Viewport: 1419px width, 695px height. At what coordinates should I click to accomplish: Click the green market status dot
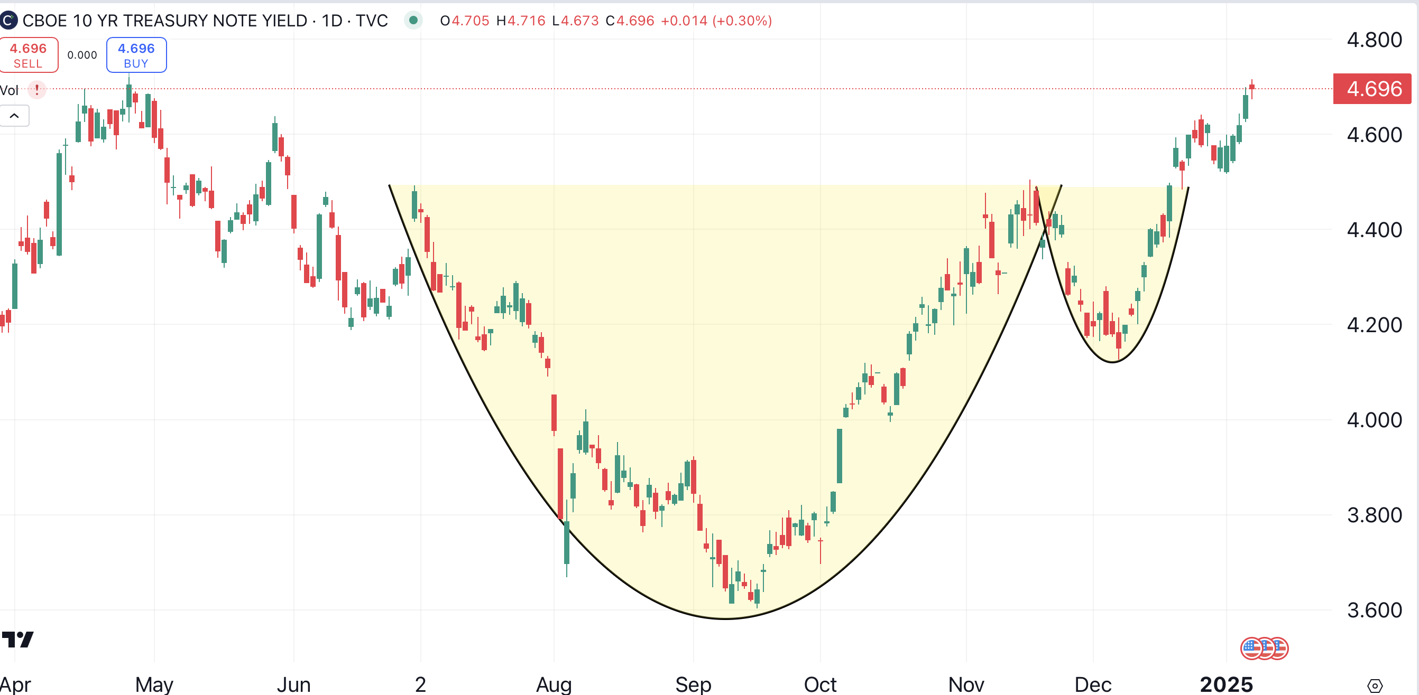(x=413, y=21)
